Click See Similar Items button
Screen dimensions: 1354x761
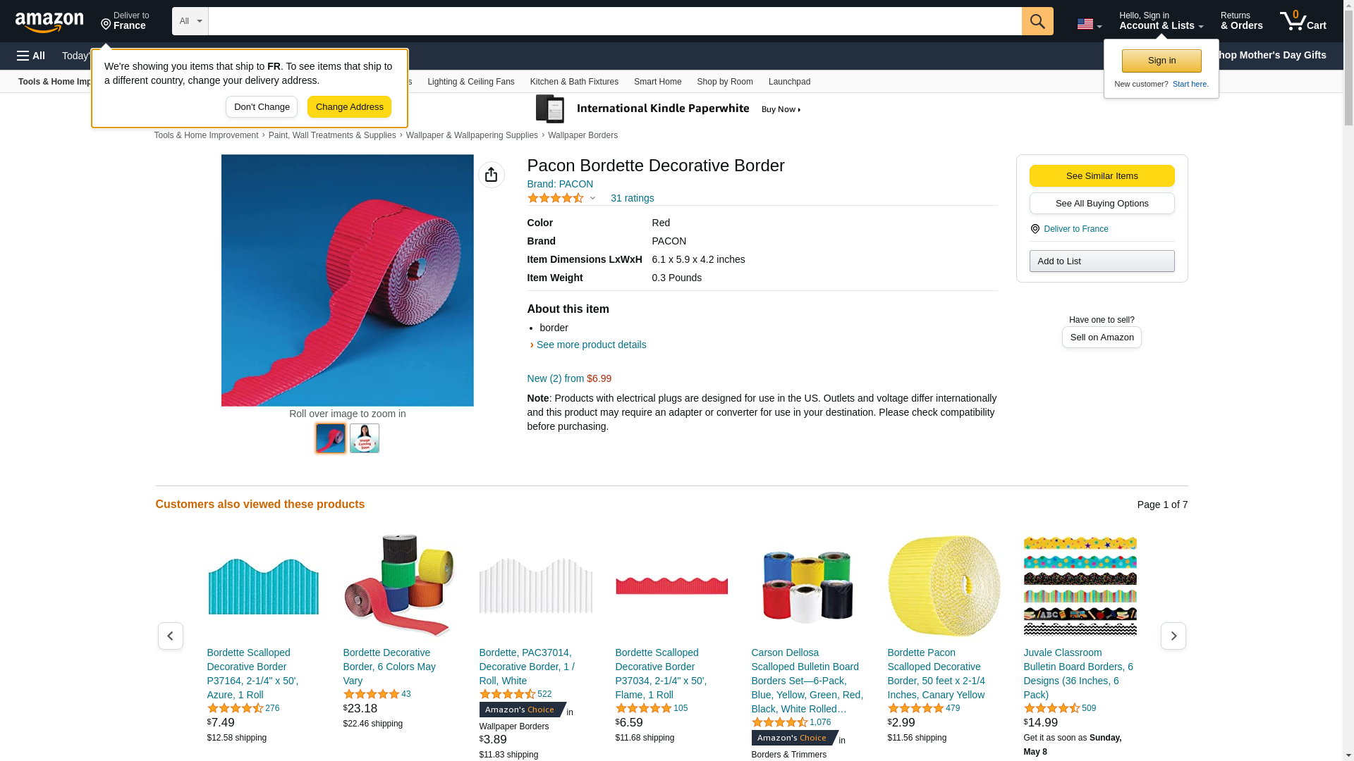click(1101, 176)
